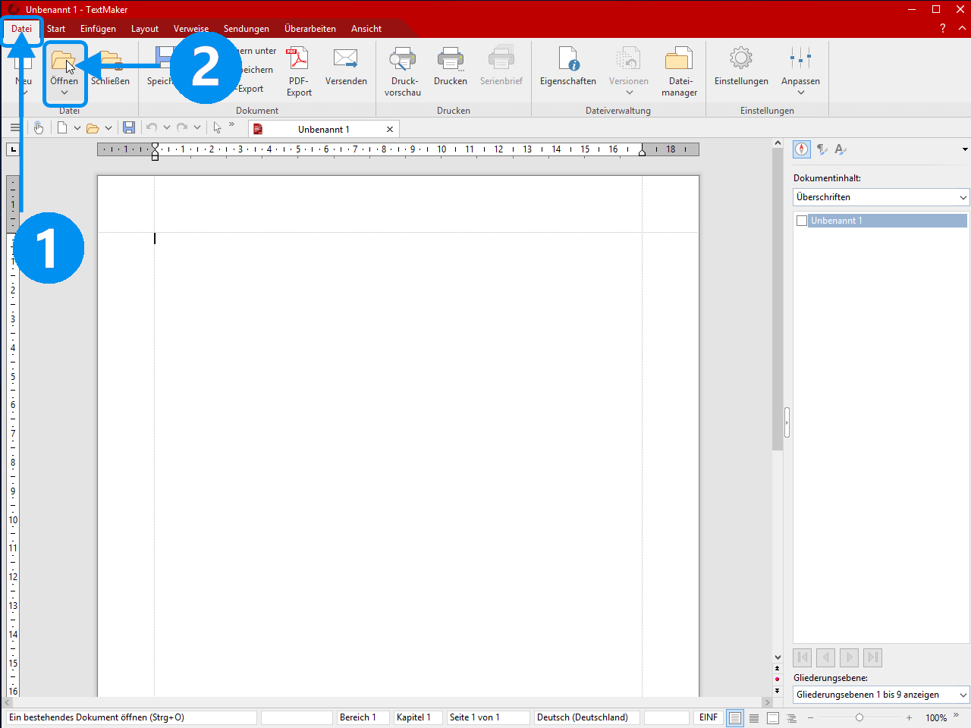Click the Schließen document icon
Viewport: 971px width, 728px height.
coord(112,60)
